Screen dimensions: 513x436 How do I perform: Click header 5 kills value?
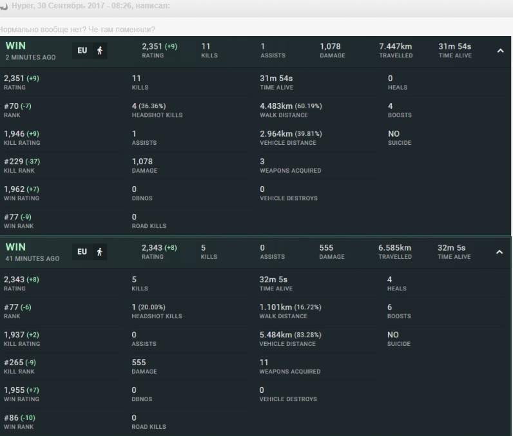coord(203,248)
